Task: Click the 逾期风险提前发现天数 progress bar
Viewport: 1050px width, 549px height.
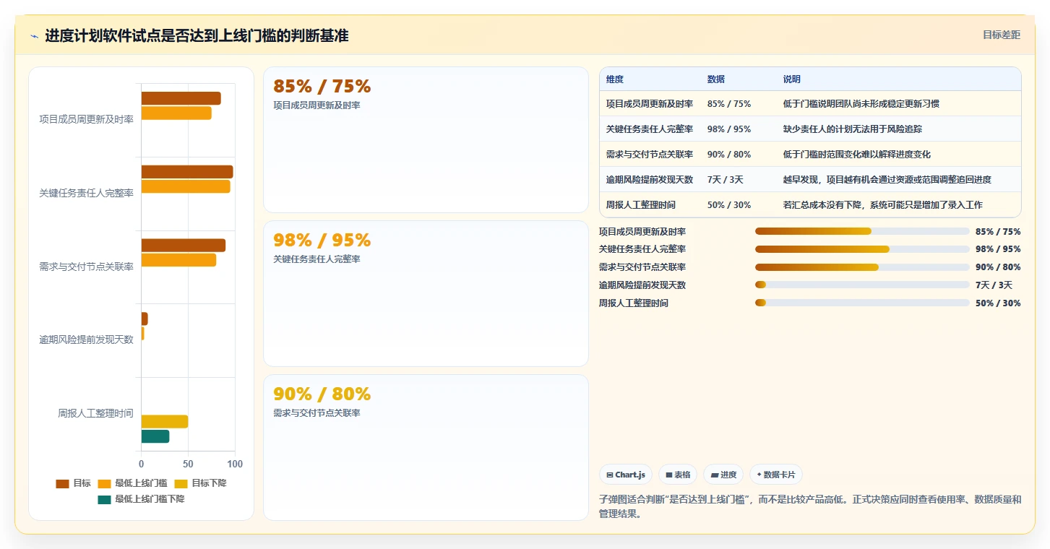Action: (862, 285)
